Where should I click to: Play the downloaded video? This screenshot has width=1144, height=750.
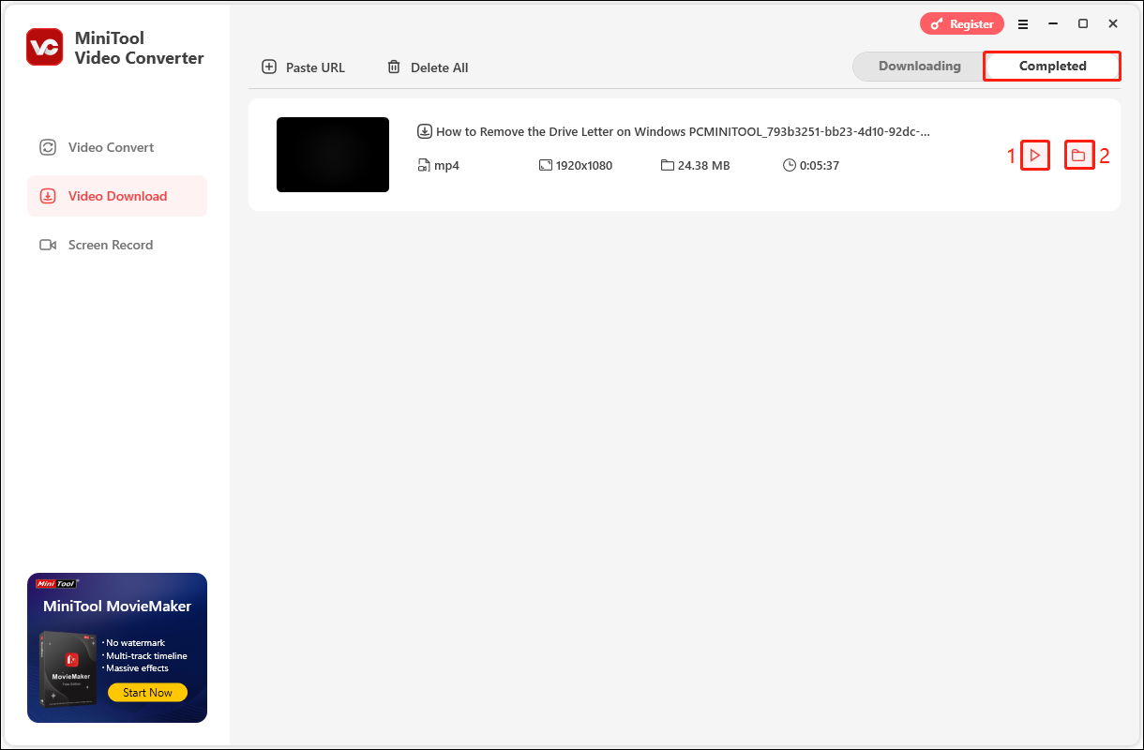[x=1034, y=156]
